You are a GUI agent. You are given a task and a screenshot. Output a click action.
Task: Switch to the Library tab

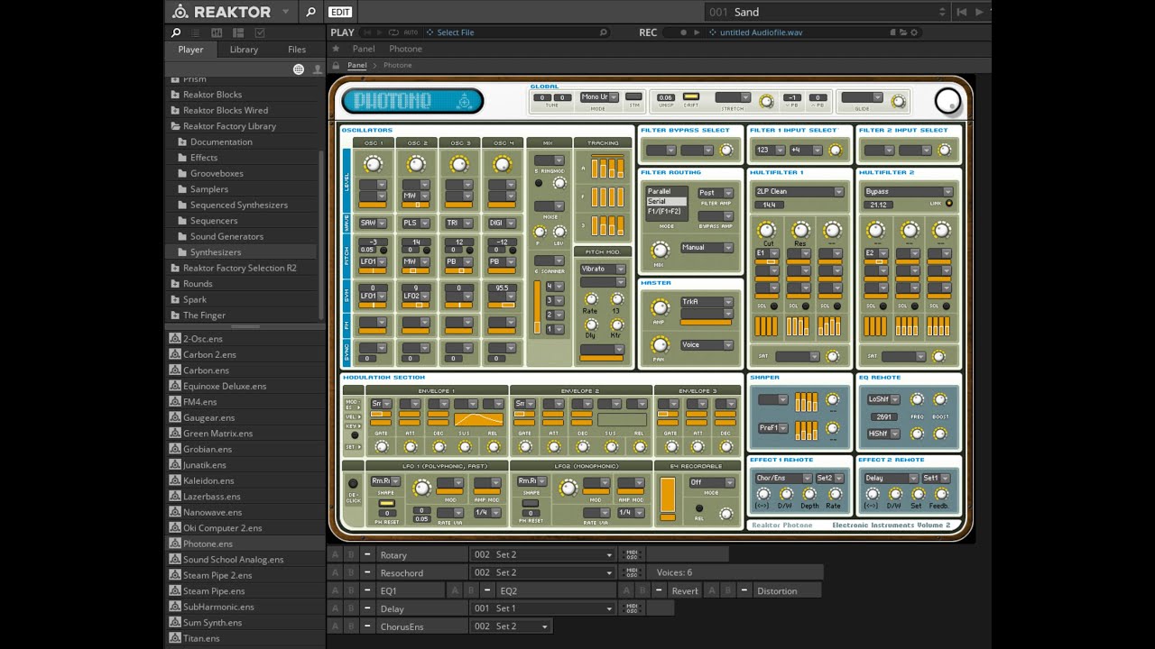pos(244,50)
